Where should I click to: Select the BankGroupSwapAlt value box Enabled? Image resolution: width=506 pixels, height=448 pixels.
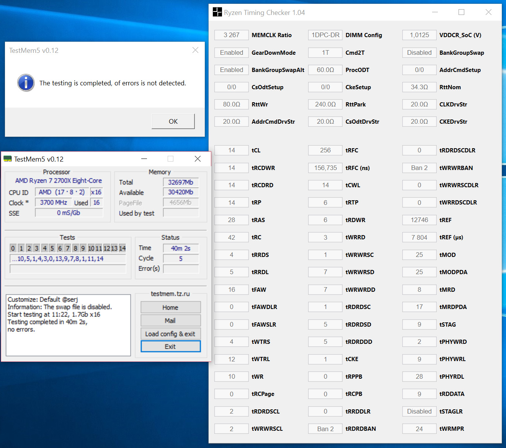(x=232, y=70)
